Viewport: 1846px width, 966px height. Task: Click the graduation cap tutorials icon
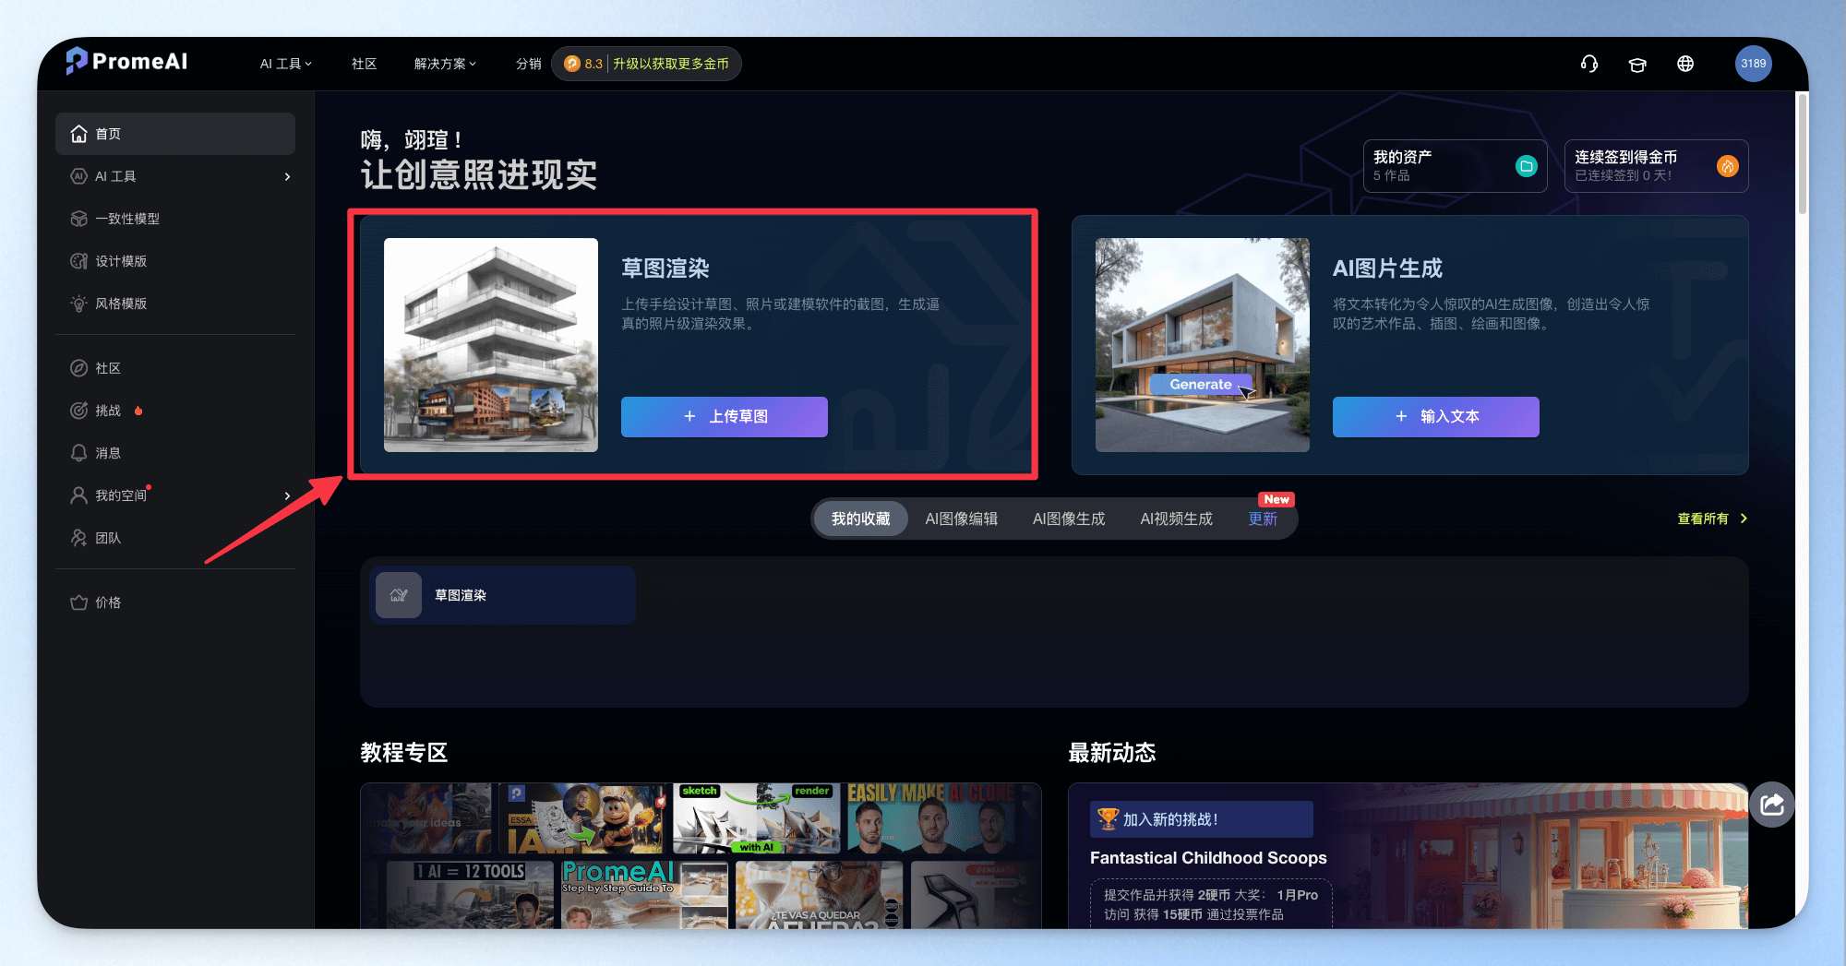[x=1637, y=64]
